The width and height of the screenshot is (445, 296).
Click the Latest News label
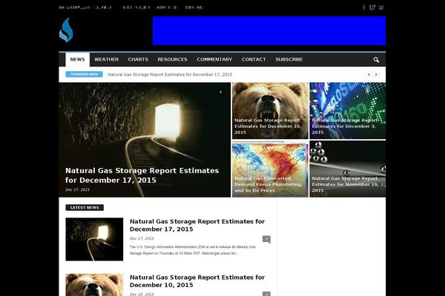tap(85, 208)
